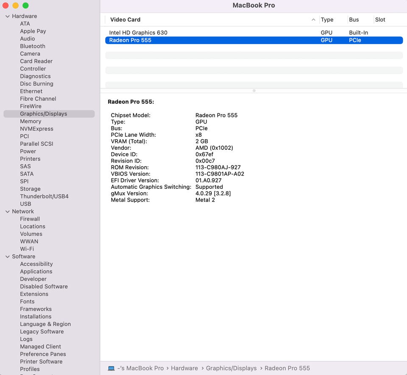Screen dimensions: 407x375
Task: Select FireWire in the sidebar
Action: tap(31, 106)
